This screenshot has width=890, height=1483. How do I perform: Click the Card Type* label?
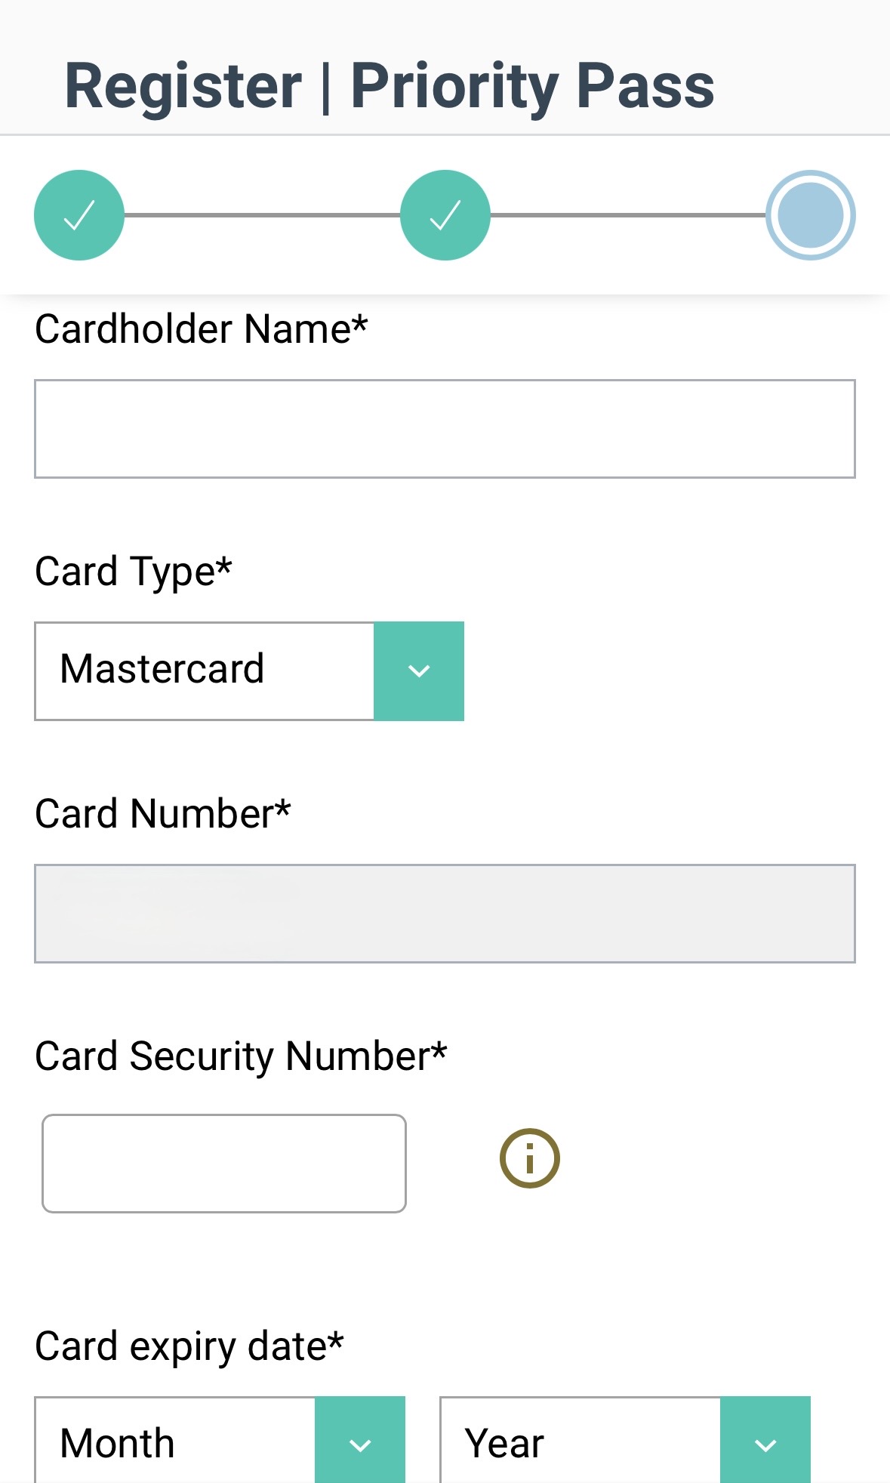(134, 572)
